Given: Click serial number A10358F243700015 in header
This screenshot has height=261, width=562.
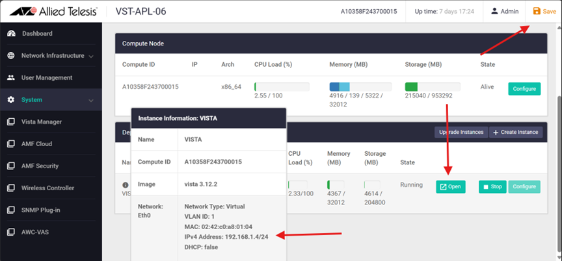Looking at the screenshot, I should click(369, 12).
